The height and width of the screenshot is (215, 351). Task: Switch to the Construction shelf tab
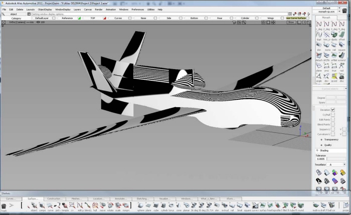55,198
